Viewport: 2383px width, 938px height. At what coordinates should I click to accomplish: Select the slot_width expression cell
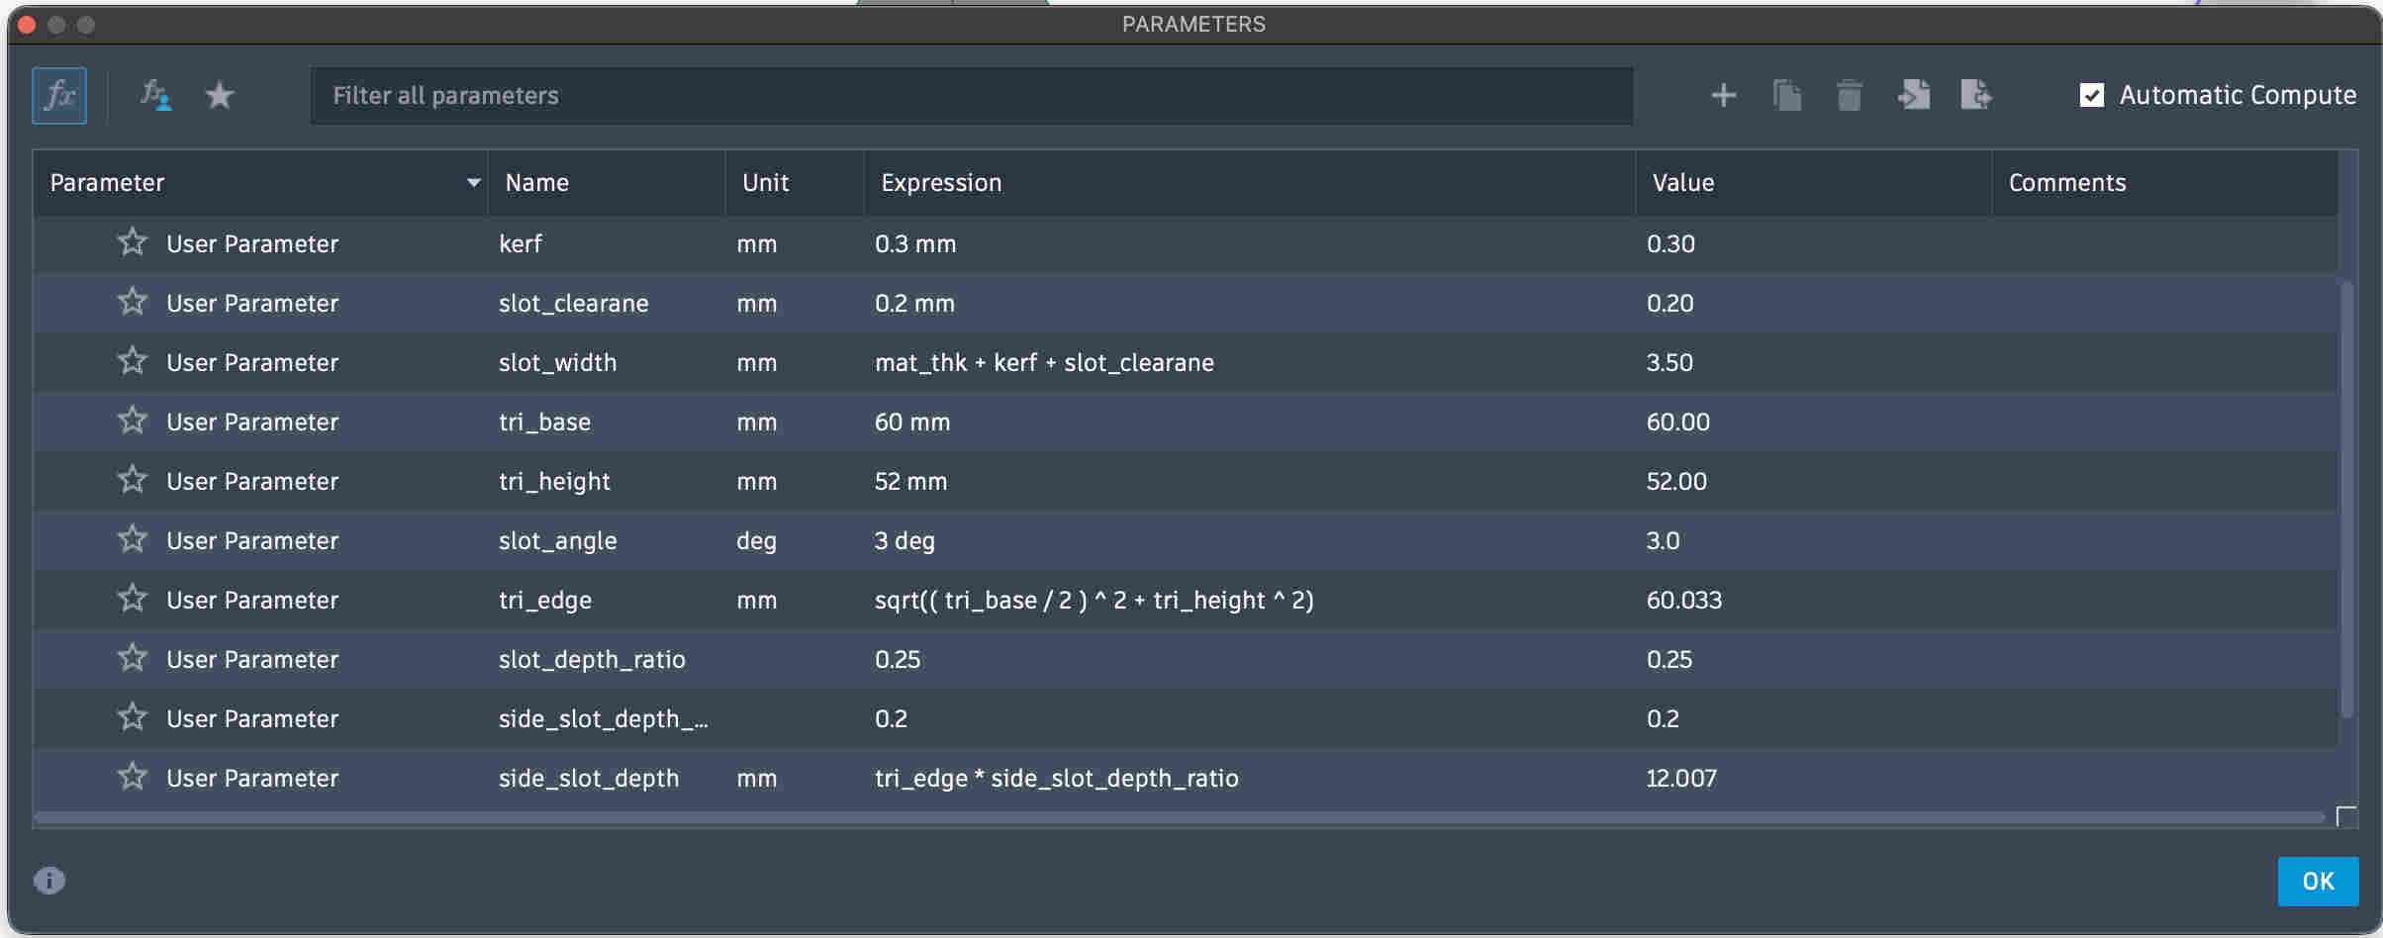click(x=1044, y=362)
